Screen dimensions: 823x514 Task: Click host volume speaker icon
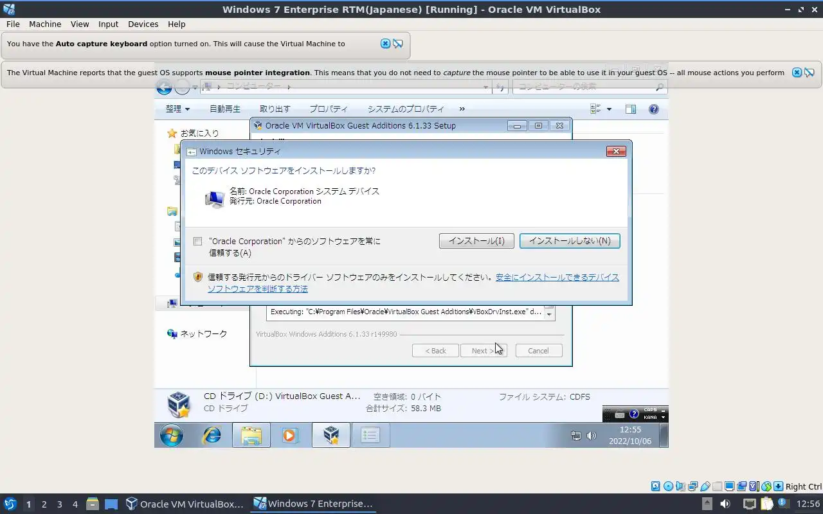[725, 504]
